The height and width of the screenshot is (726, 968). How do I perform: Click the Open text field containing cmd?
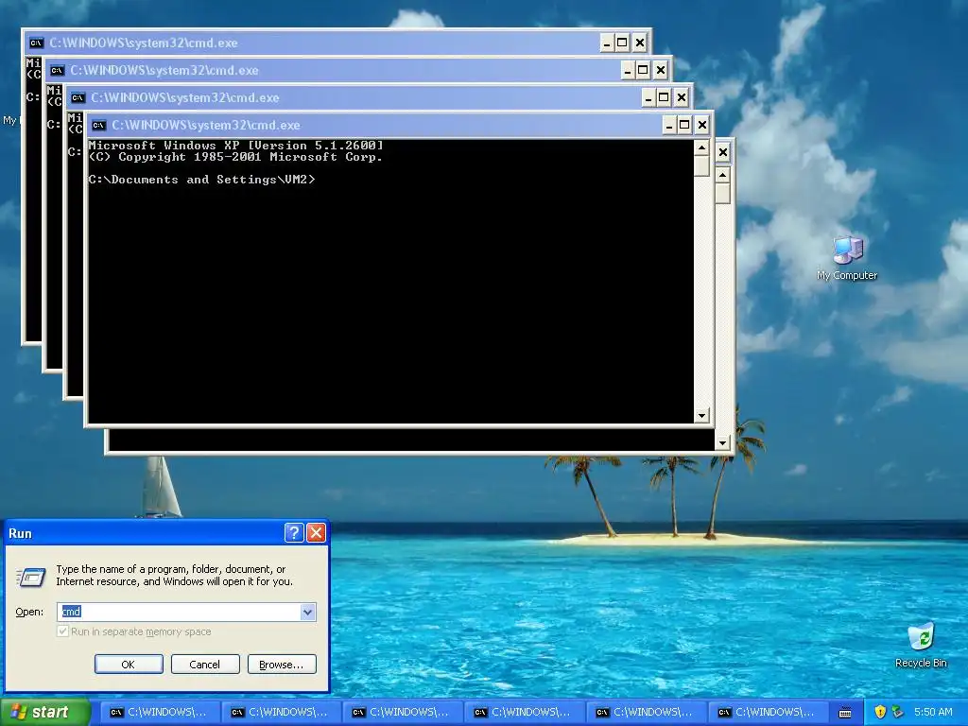(179, 612)
